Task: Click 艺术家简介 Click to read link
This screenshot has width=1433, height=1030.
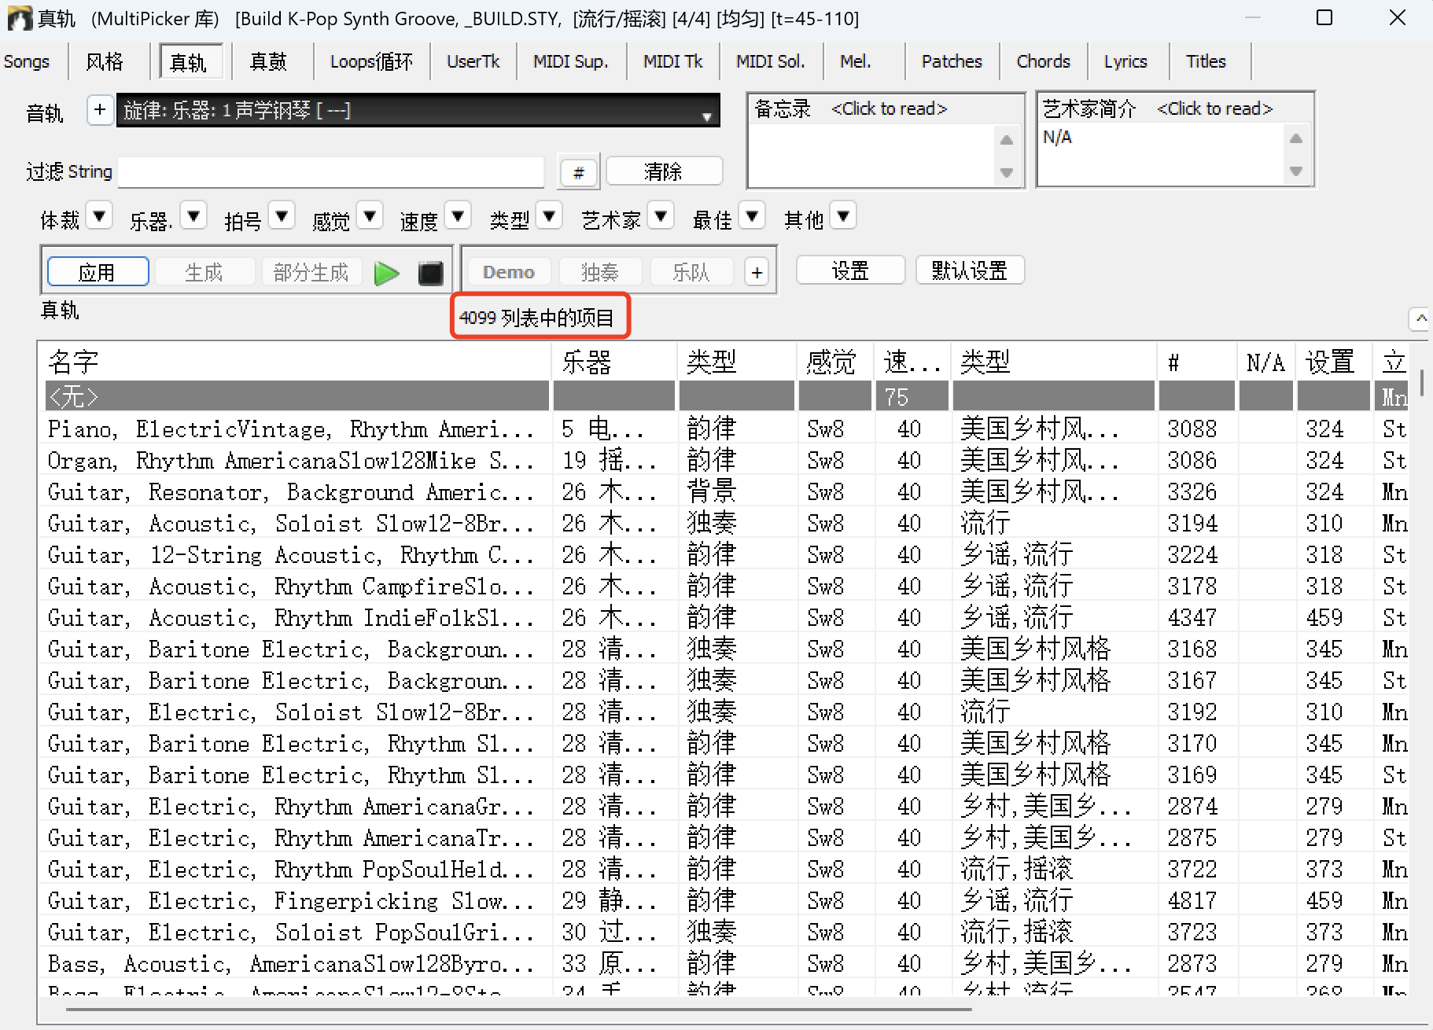Action: coord(1215,109)
